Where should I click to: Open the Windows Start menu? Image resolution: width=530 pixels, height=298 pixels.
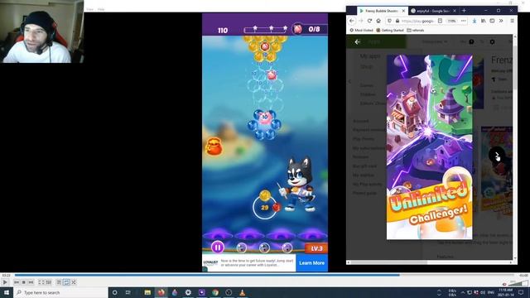(x=7, y=292)
